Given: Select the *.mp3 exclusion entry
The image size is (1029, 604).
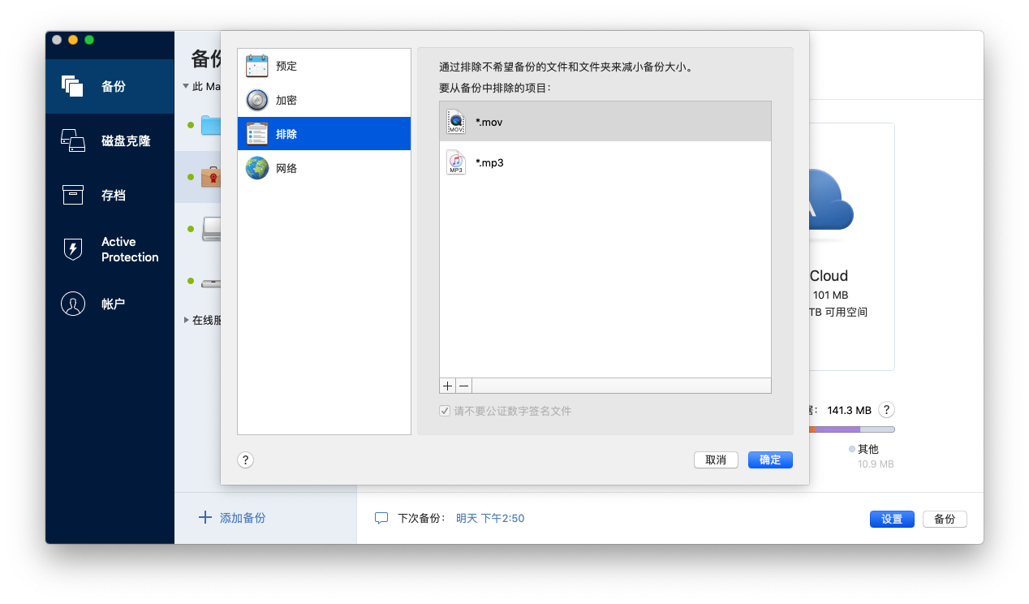Looking at the screenshot, I should pyautogui.click(x=605, y=162).
